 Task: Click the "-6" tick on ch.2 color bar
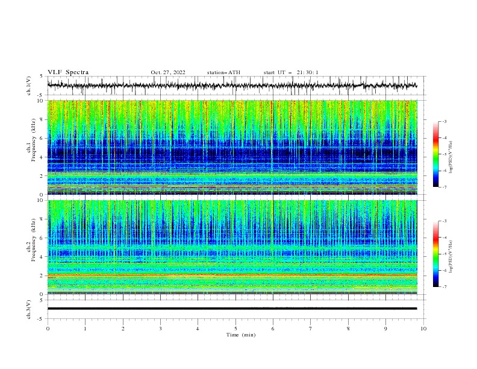(x=444, y=270)
